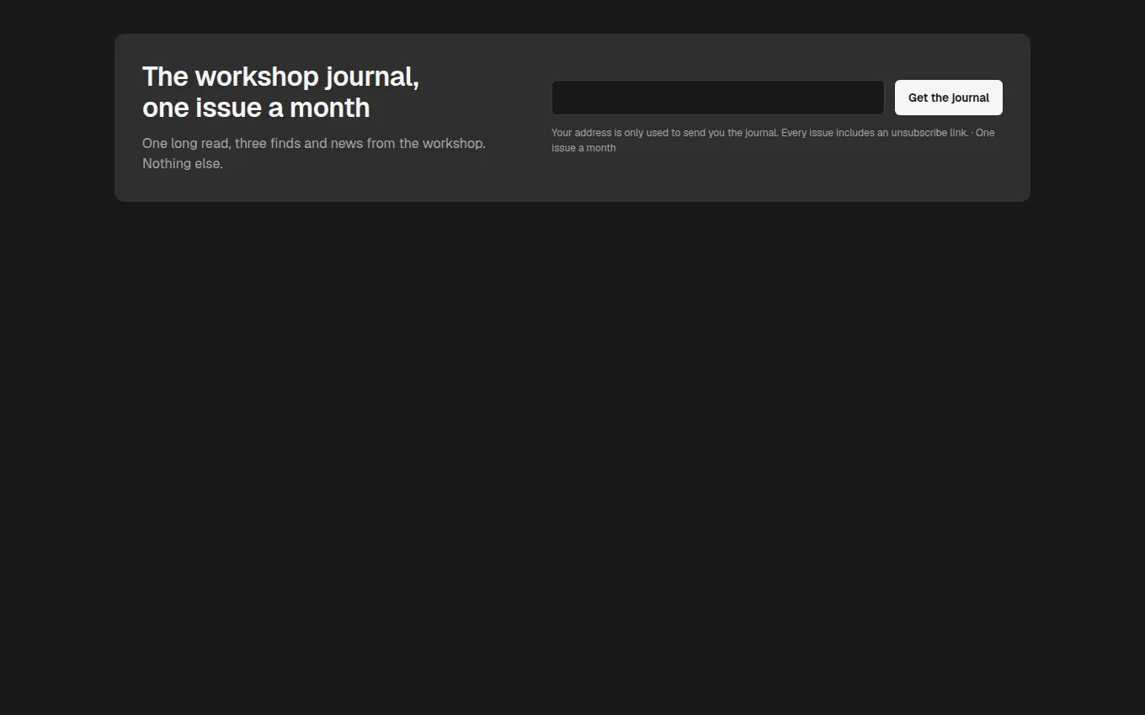The image size is (1145, 715).
Task: Click the Get the journal button
Action: 948,98
